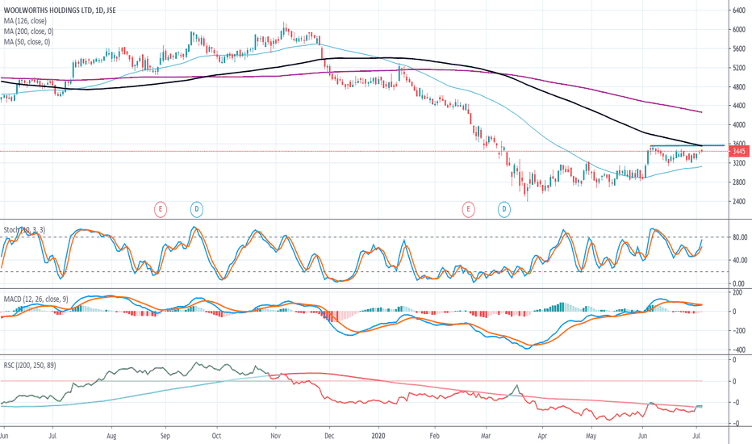The image size is (752, 444).
Task: Select the MA (126, close) indicator label
Action: click(26, 21)
